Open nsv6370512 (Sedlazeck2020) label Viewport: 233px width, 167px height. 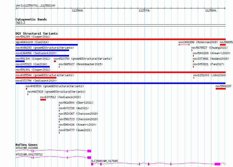(60, 97)
